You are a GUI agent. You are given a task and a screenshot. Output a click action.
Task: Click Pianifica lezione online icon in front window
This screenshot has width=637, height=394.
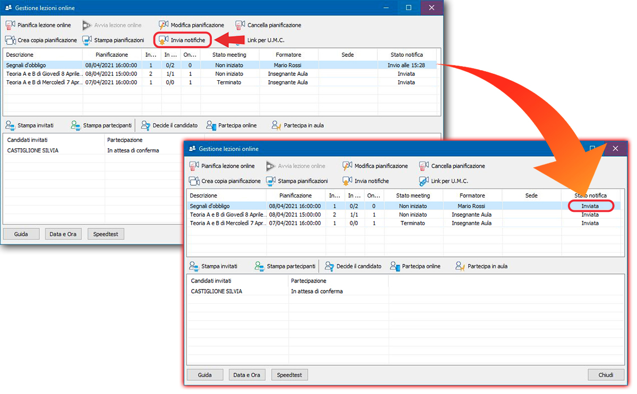194,166
